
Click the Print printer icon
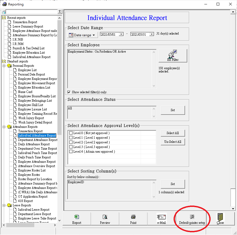[133, 217]
